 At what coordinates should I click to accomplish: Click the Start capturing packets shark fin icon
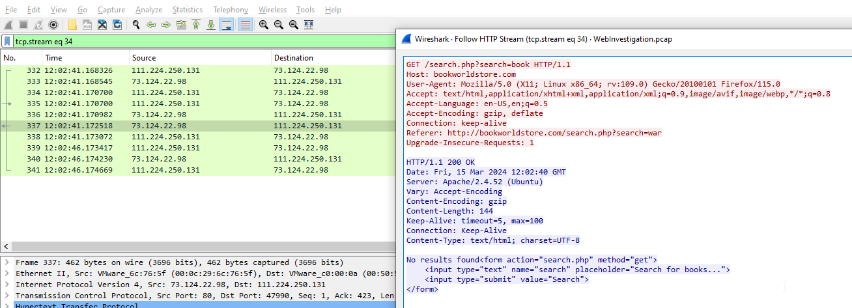(8, 25)
